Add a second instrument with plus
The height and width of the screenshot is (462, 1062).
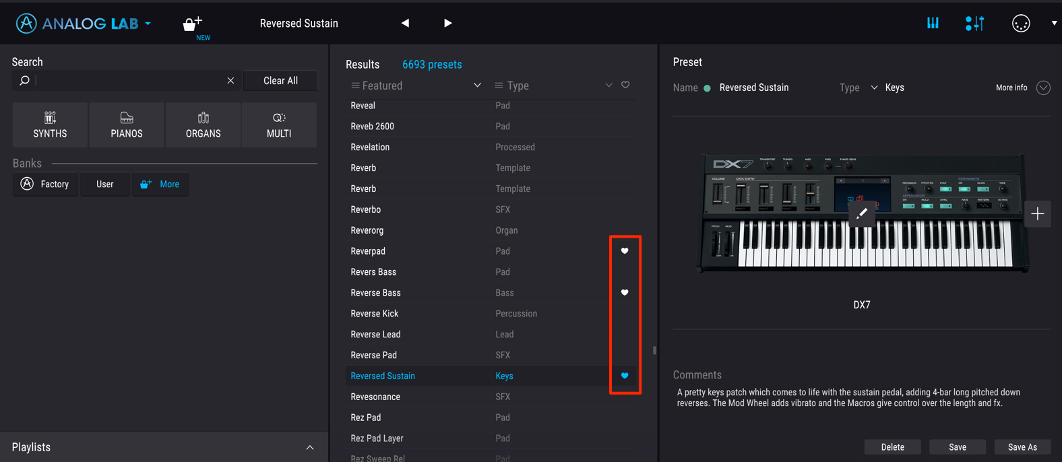[1038, 214]
